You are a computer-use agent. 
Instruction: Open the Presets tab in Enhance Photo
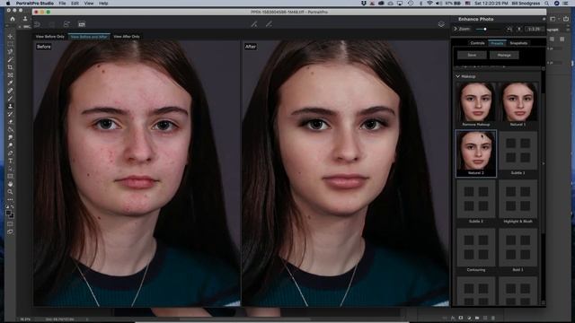497,43
